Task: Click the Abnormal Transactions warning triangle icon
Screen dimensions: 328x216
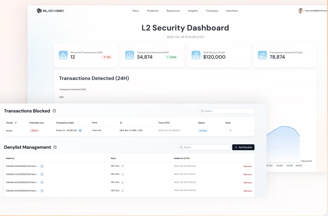Action: pyautogui.click(x=63, y=55)
